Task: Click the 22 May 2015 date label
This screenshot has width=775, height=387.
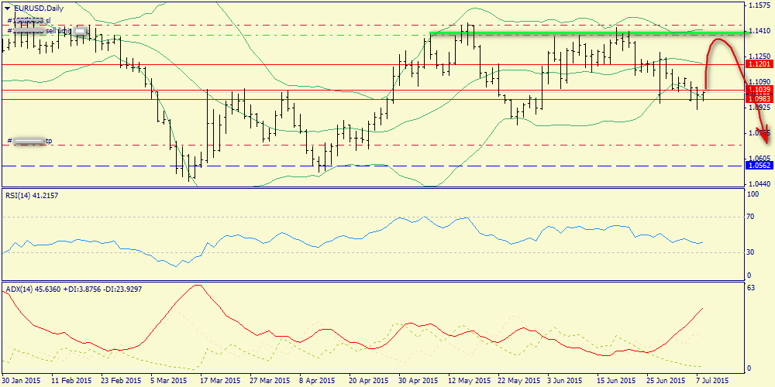Action: 518,381
